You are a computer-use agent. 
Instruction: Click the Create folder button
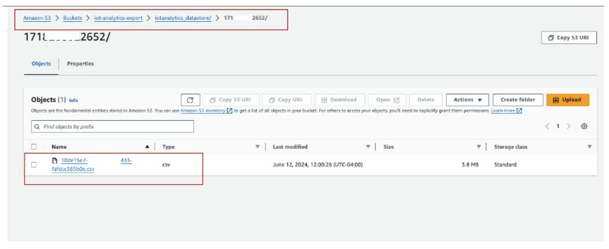517,100
